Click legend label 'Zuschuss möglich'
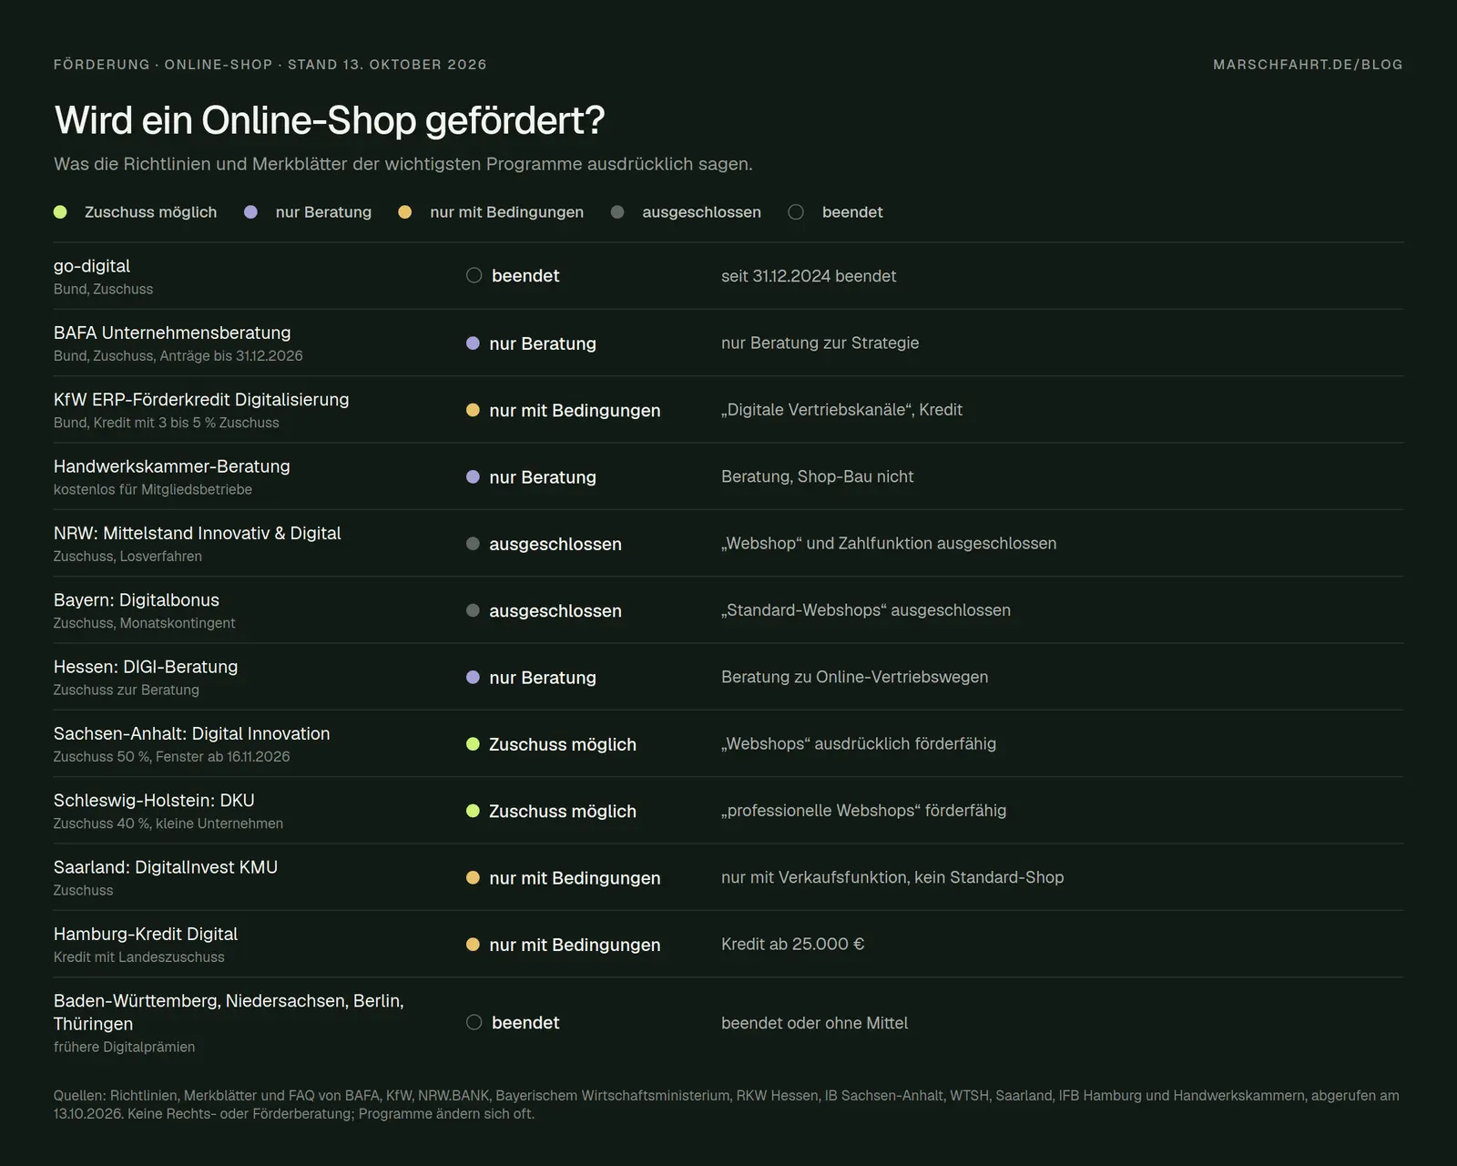This screenshot has width=1457, height=1166. pos(151,212)
